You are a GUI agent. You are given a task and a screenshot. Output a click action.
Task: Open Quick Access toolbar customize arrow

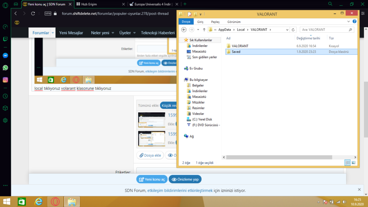(201, 14)
